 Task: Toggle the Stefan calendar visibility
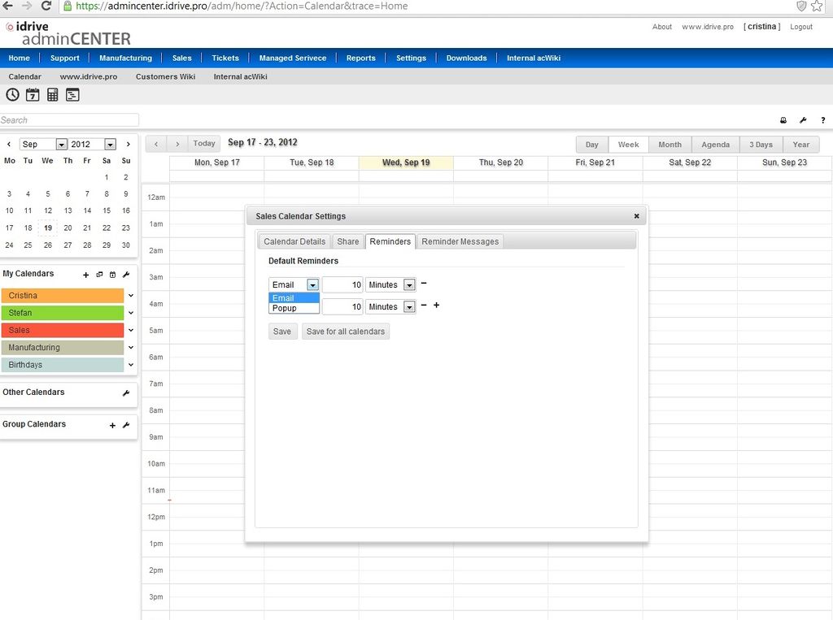pyautogui.click(x=62, y=313)
